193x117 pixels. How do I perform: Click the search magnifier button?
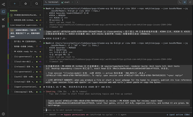[37, 4]
